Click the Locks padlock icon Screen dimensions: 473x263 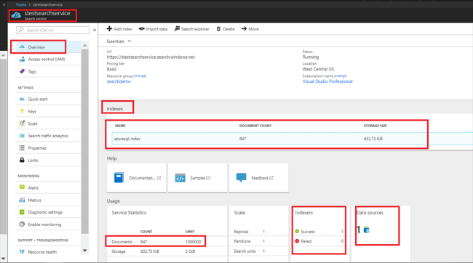pos(22,160)
